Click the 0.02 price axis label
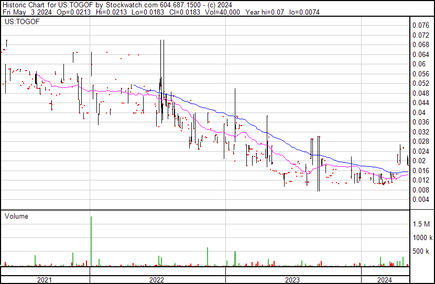Image resolution: width=435 pixels, height=284 pixels. [x=419, y=161]
